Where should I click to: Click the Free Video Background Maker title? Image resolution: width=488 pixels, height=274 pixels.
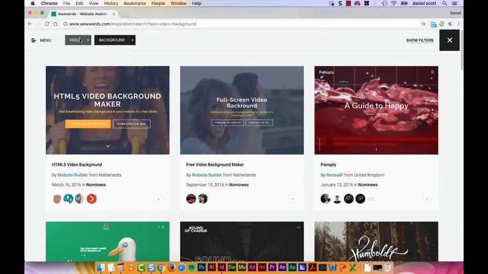215,164
